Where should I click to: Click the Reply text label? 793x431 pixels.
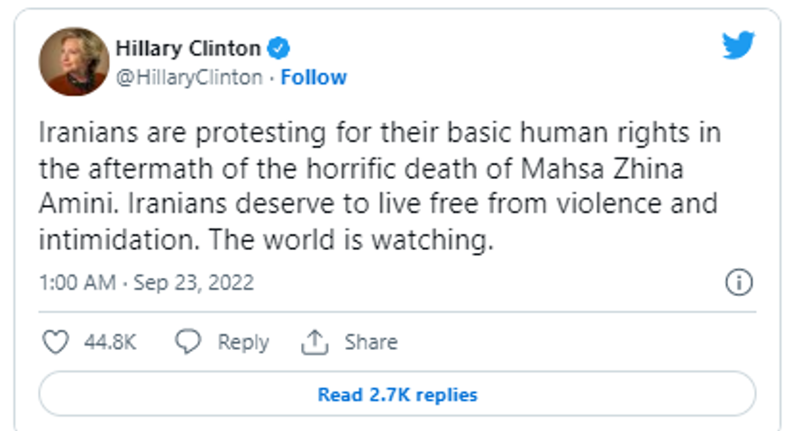coord(243,343)
